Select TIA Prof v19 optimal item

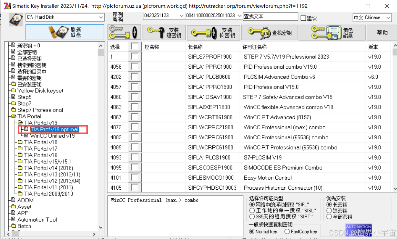point(55,129)
